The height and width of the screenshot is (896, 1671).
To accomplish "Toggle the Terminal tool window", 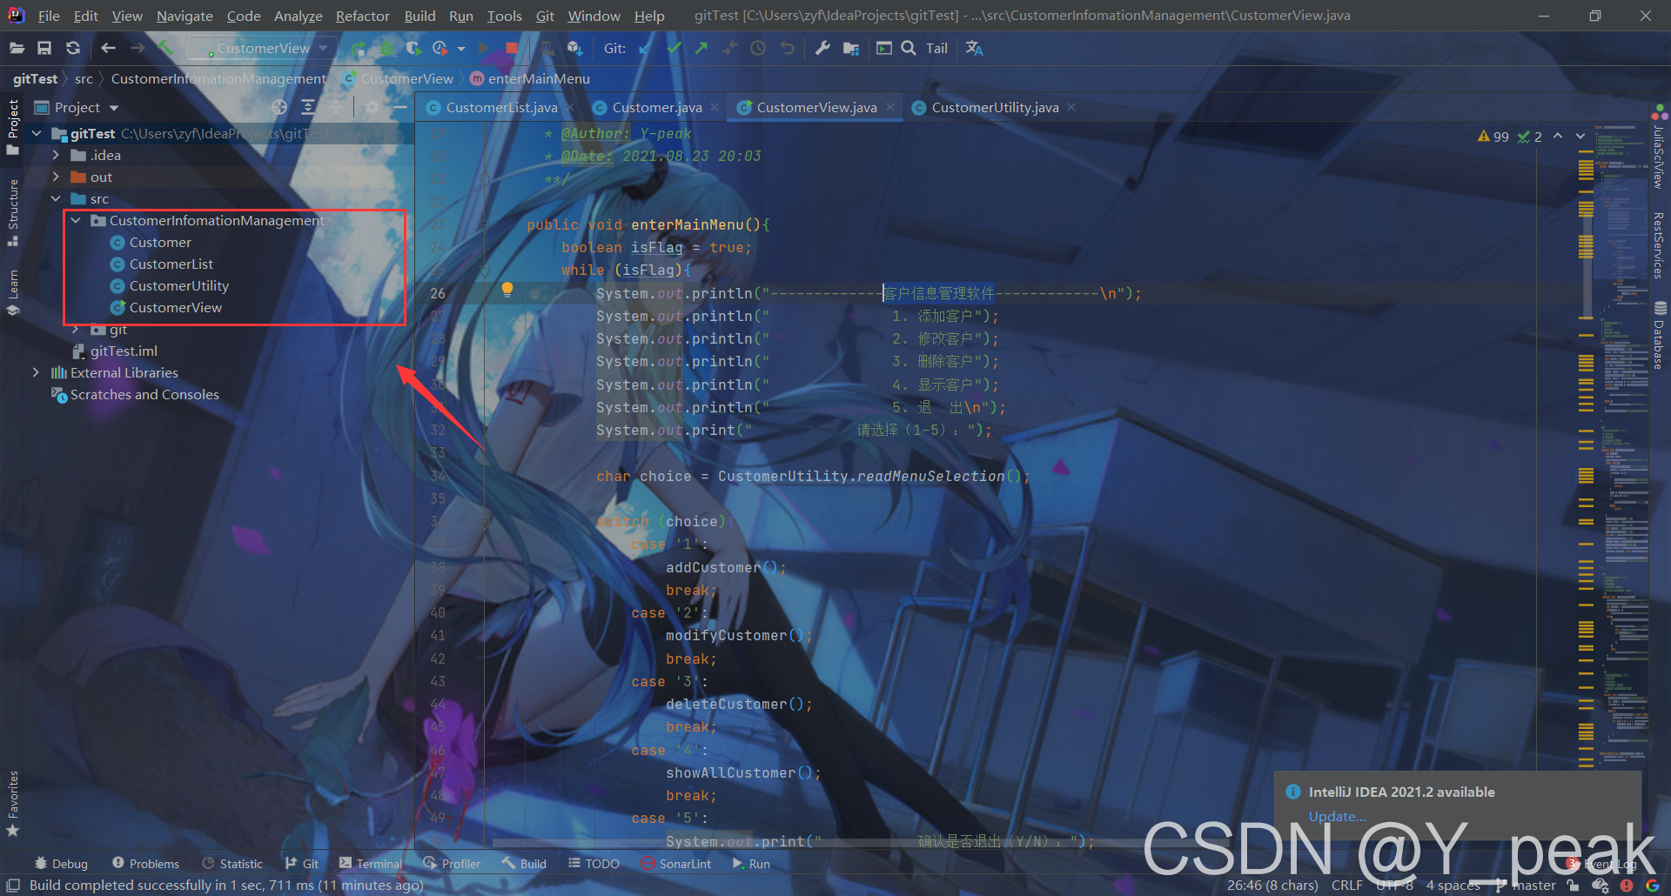I will pyautogui.click(x=371, y=864).
